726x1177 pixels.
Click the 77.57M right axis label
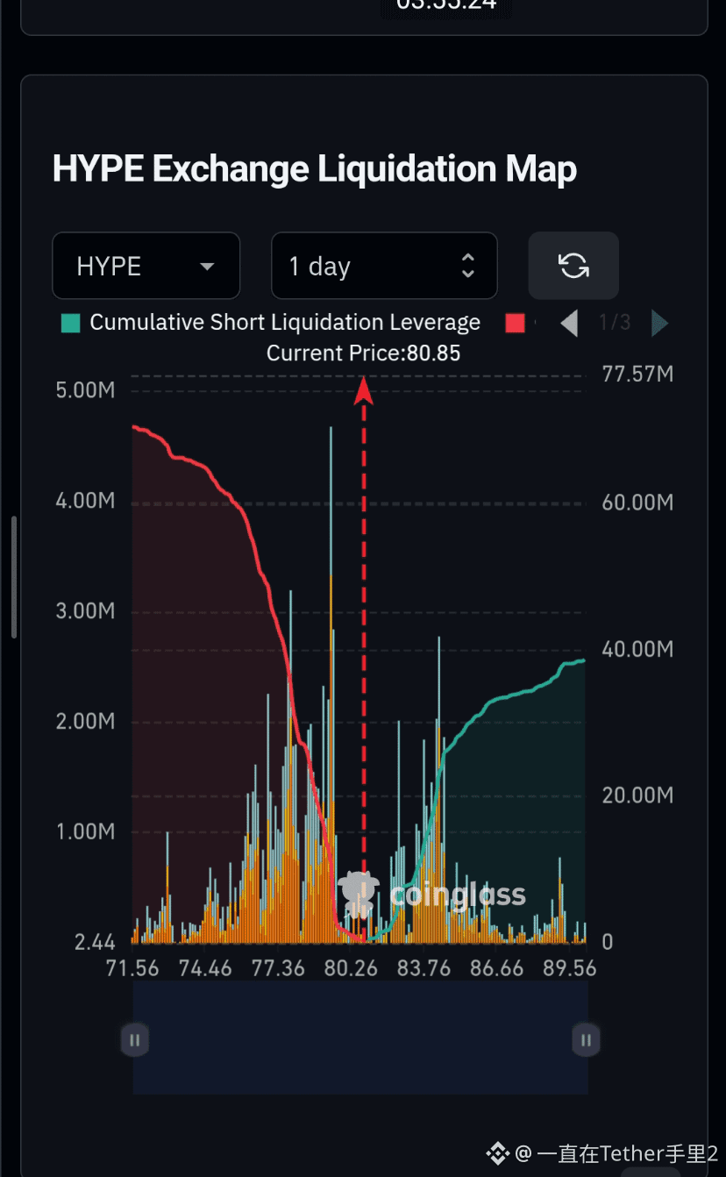click(x=637, y=374)
